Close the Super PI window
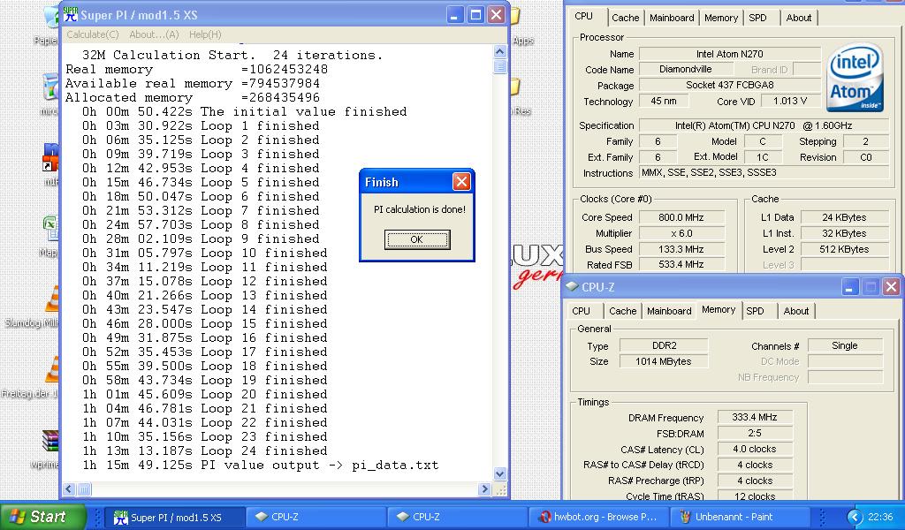The height and width of the screenshot is (530, 905). 496,15
